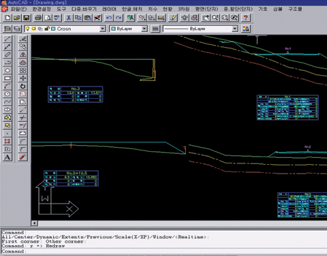
Task: Toggle layer on/off lightbulb icon
Action: [x=27, y=29]
